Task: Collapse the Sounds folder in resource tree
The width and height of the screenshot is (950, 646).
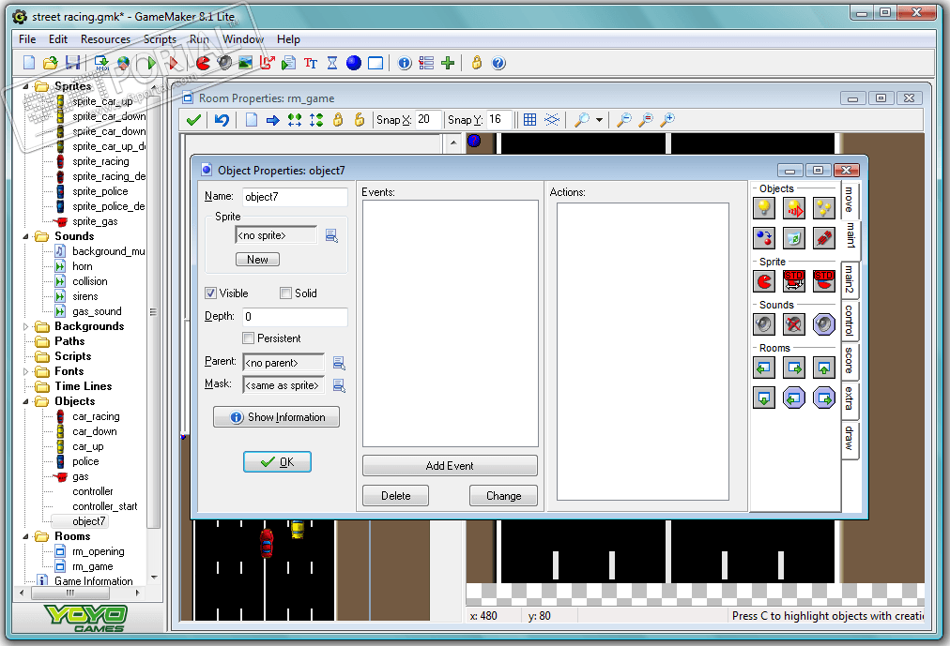Action: (x=25, y=236)
